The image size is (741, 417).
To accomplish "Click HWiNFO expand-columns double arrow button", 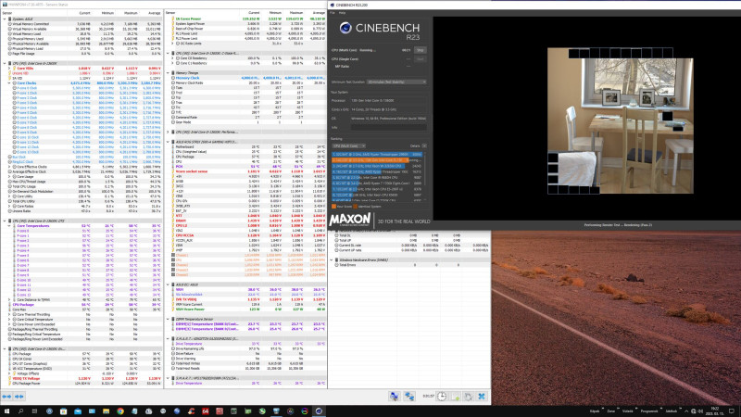I will pyautogui.click(x=6, y=397).
